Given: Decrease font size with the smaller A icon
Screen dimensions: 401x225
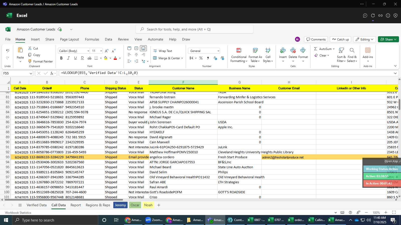Looking at the screenshot, I should coord(114,51).
